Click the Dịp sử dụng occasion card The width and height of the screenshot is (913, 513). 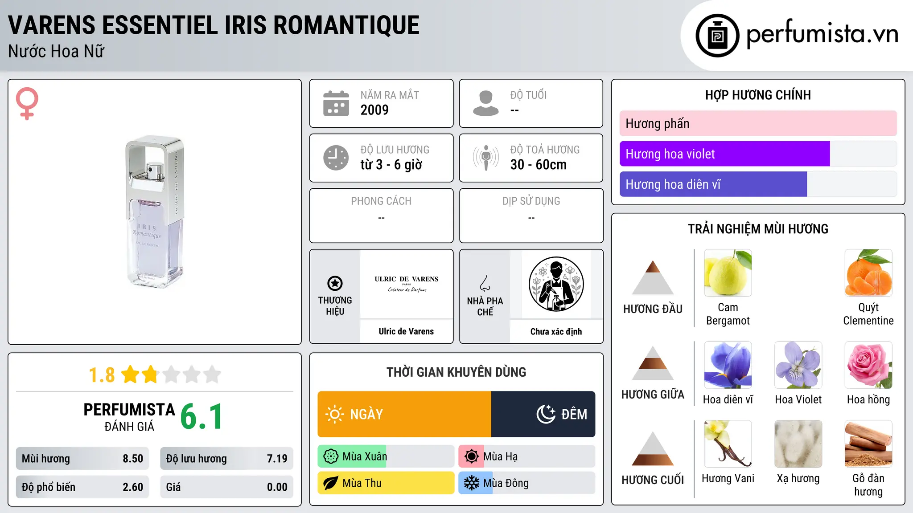[x=531, y=216]
